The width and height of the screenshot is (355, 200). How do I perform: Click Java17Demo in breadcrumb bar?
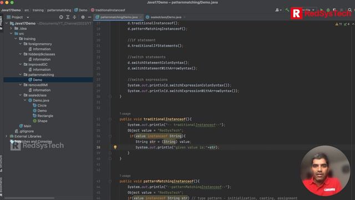click(x=11, y=10)
